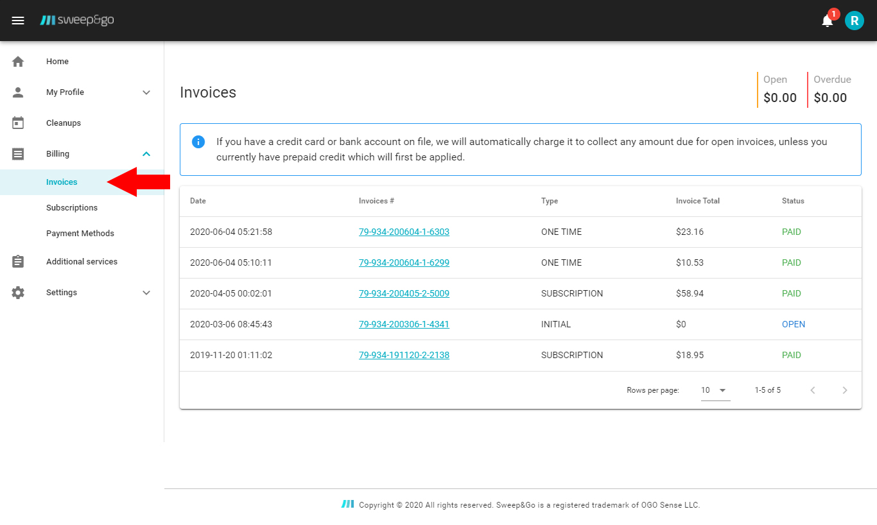
Task: Click the Type column header
Action: [550, 201]
